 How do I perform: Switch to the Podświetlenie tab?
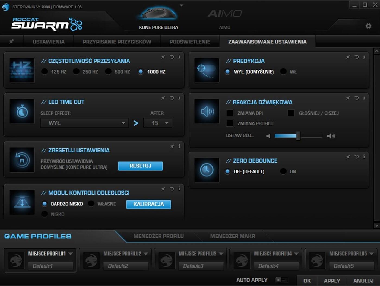(190, 42)
